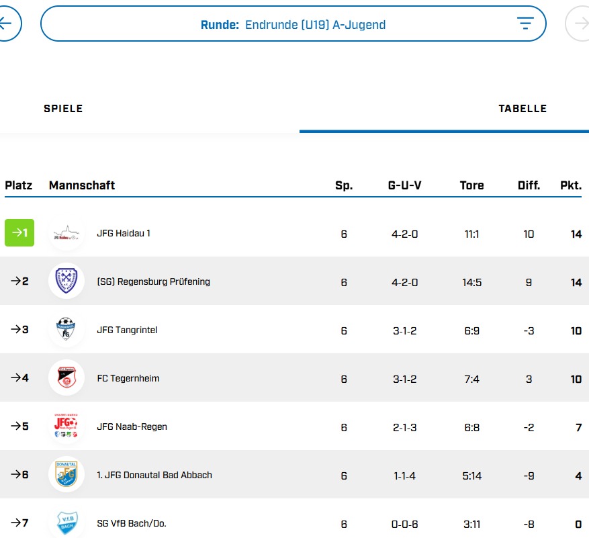This screenshot has height=538, width=589.
Task: Click the SG VfB Bach/Do. crest
Action: tap(66, 523)
